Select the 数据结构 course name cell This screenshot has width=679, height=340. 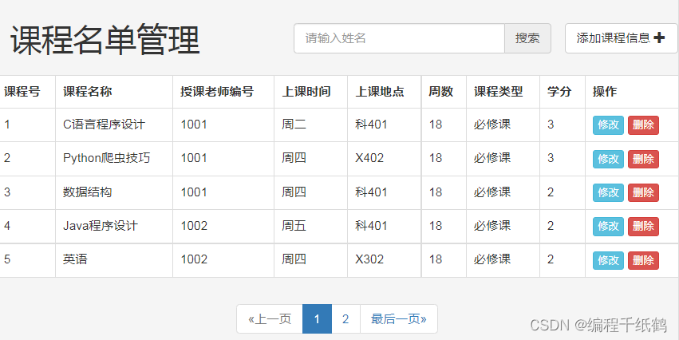click(114, 192)
